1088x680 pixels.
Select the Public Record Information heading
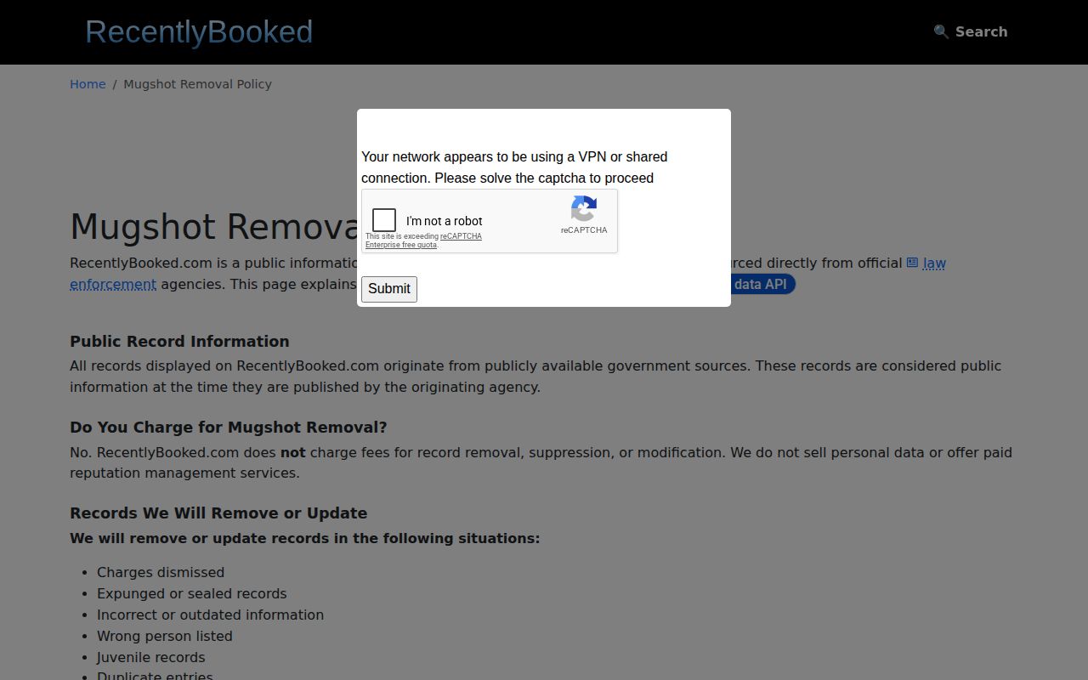[x=179, y=341]
